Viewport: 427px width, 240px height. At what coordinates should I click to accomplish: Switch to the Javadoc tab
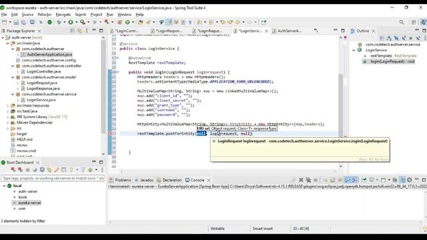point(144,180)
